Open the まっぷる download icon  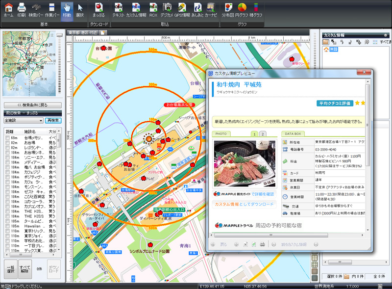[x=99, y=10]
